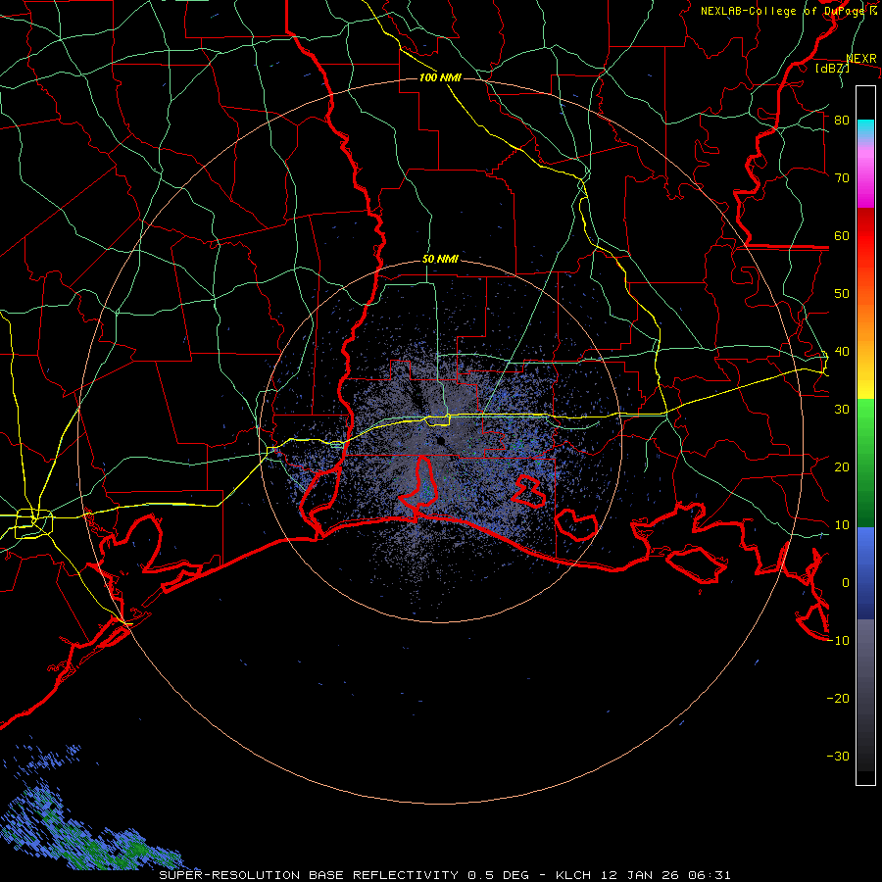Click the 70 value on the dBZ scale
This screenshot has height=882, width=882.
click(x=842, y=178)
